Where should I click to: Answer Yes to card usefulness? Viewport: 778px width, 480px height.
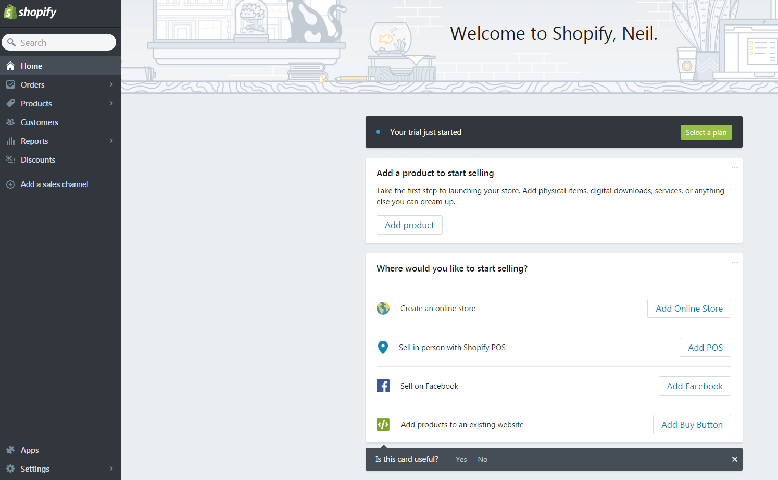(461, 459)
